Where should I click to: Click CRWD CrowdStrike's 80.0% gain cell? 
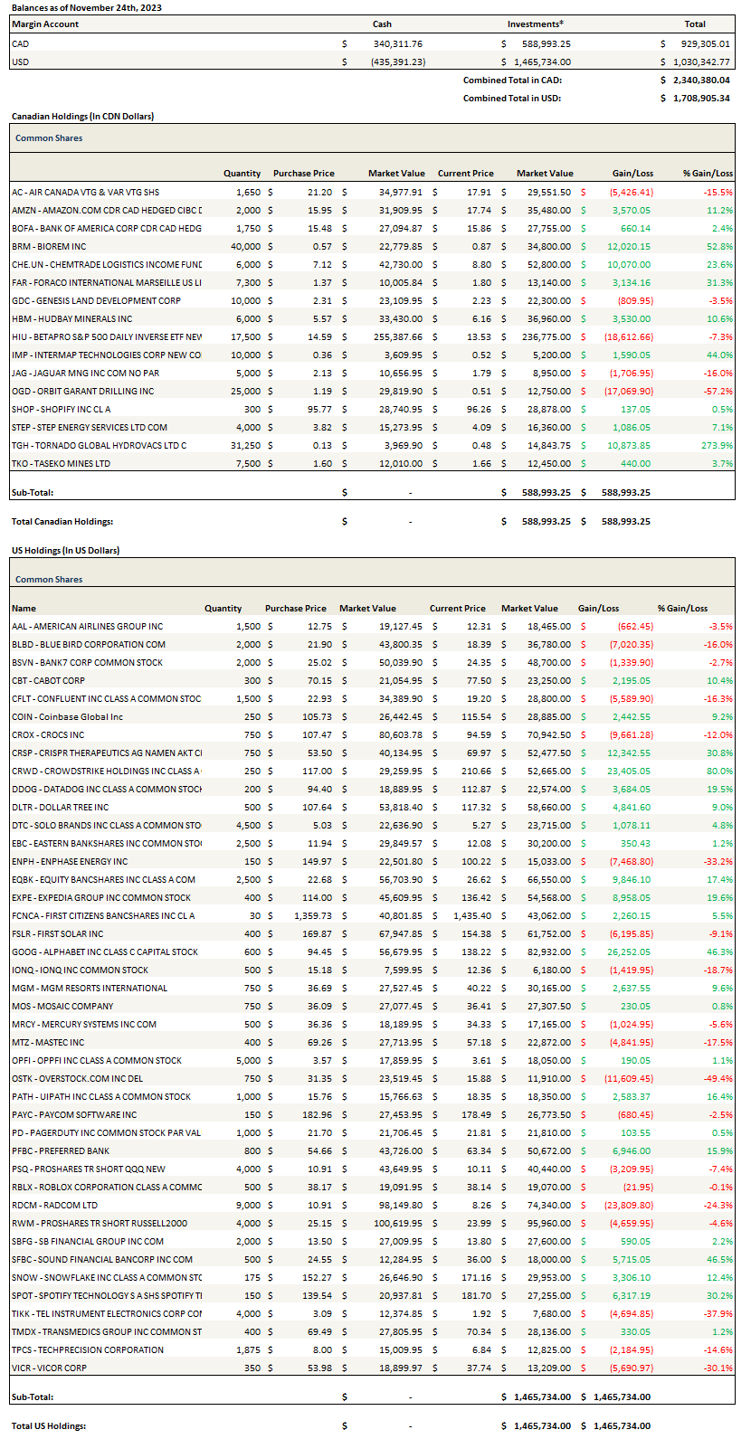(x=718, y=771)
